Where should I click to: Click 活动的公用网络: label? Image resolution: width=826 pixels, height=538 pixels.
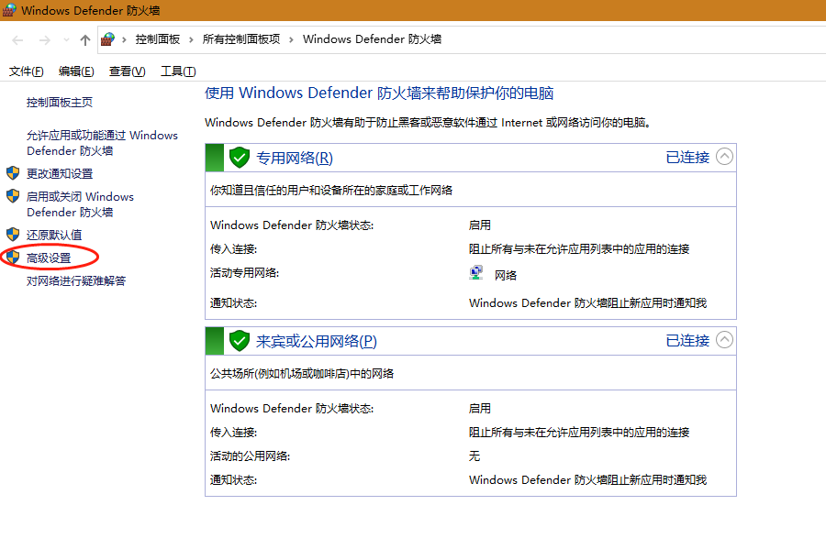click(x=251, y=456)
